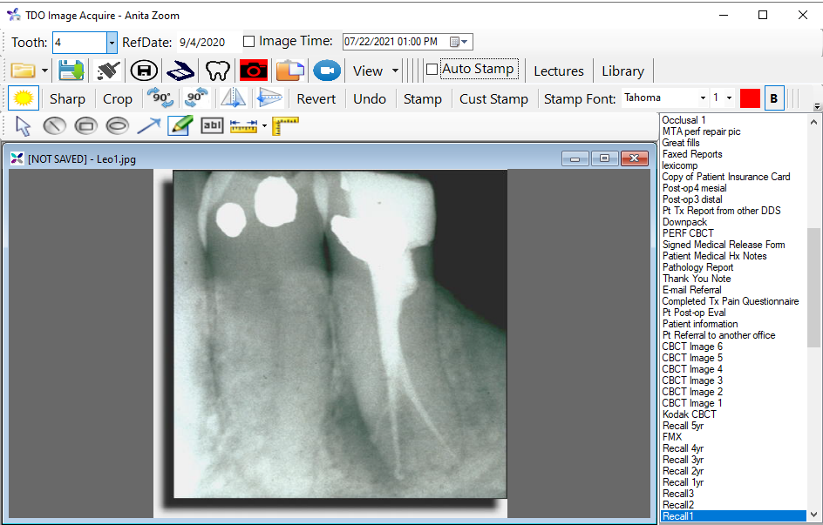Screen dimensions: 823x525
Task: Click the Cust Stamp button
Action: 493,98
